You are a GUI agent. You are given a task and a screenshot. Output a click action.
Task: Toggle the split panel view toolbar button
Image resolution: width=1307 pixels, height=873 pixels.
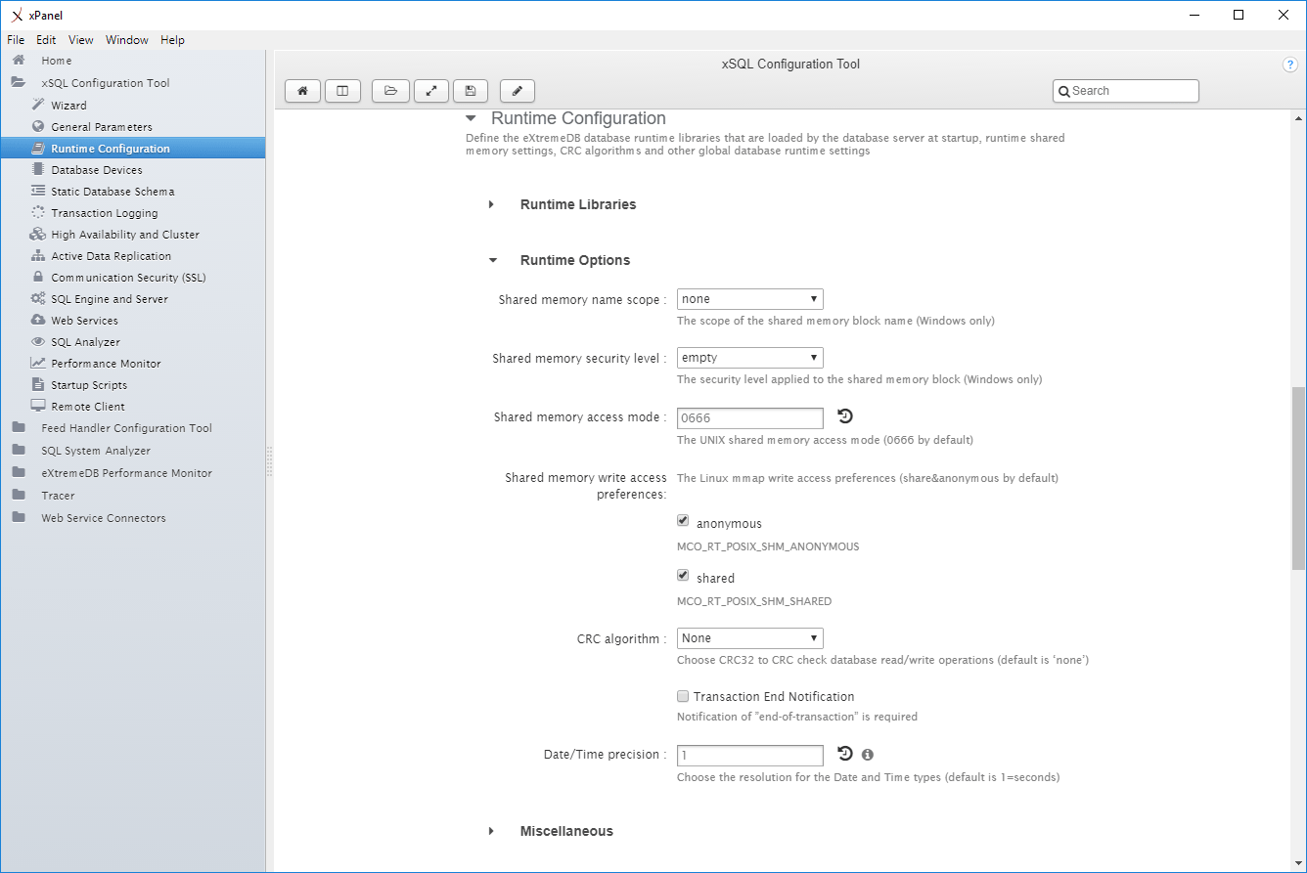(x=342, y=91)
